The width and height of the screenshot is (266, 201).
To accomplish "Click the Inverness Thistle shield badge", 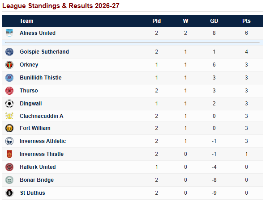I will click(x=9, y=154).
